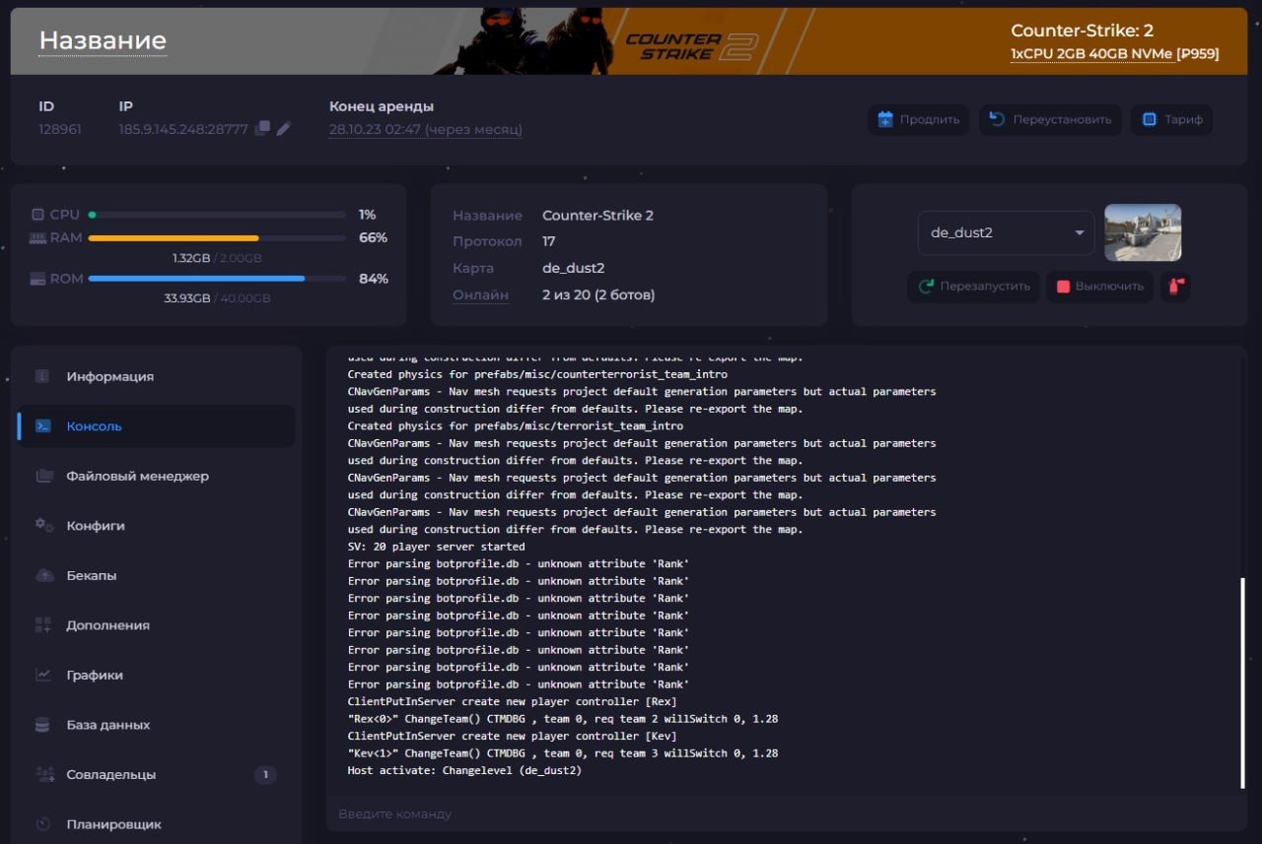The image size is (1262, 844).
Task: Click the RAM 66% percentage
Action: (373, 238)
